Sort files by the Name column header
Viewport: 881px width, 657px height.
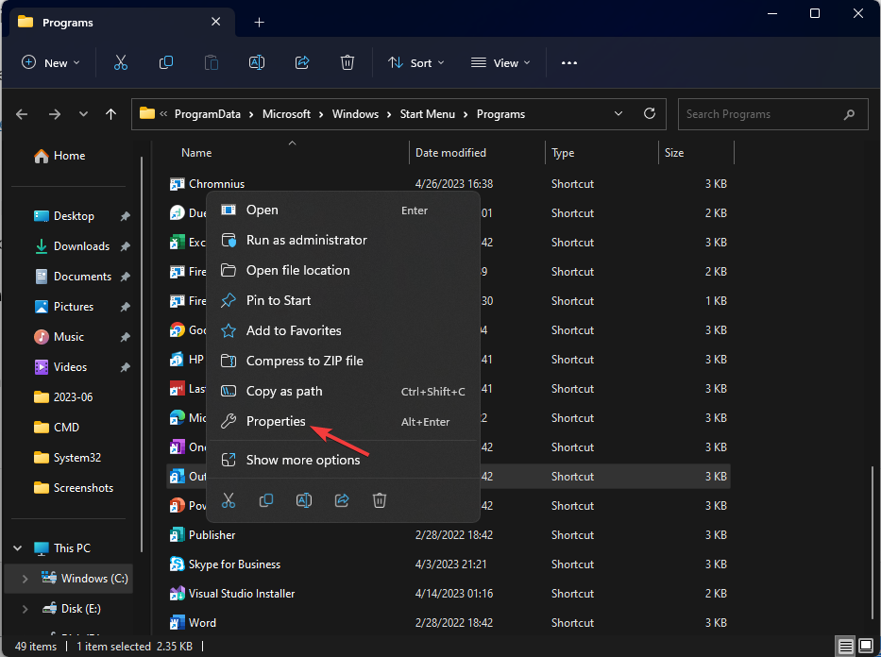tap(195, 152)
